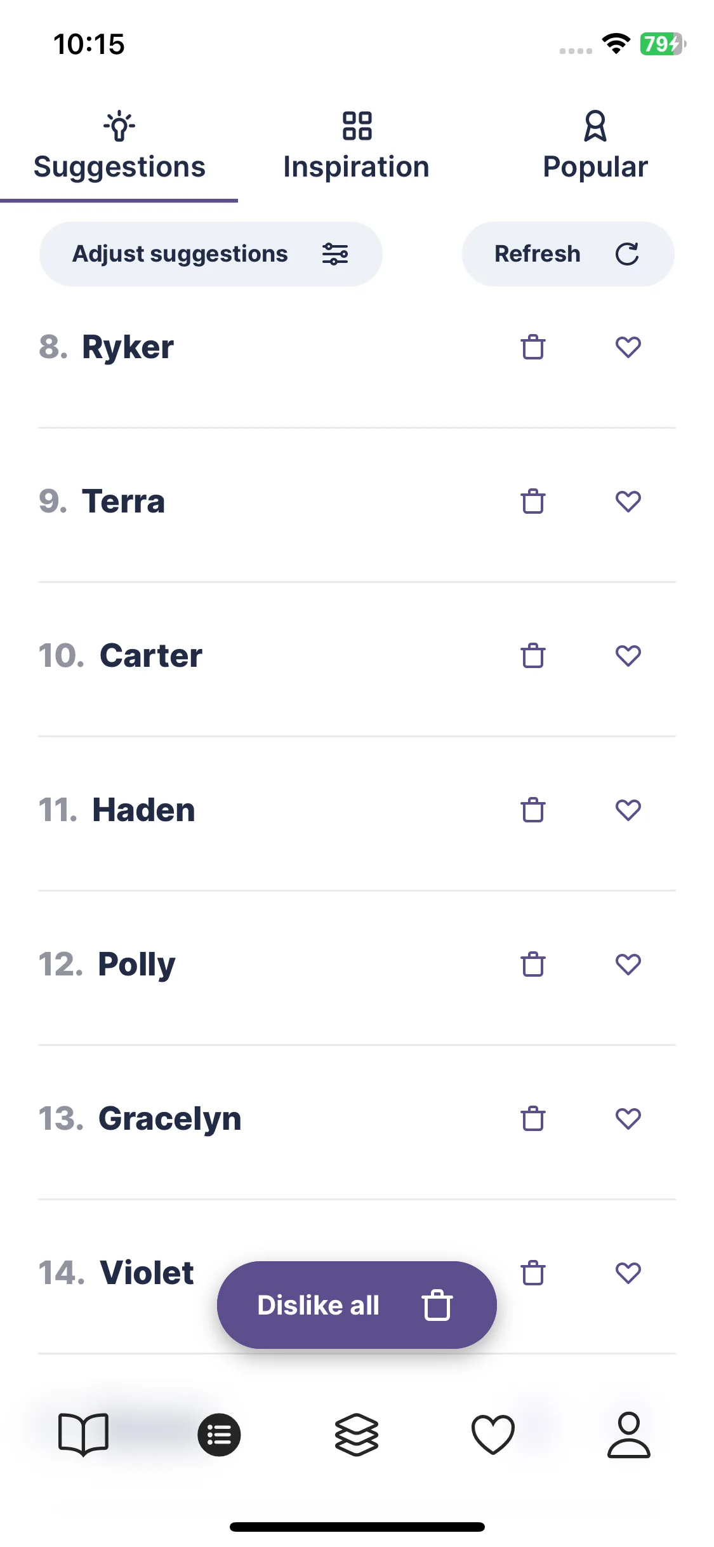This screenshot has height=1547, width=714.
Task: Heart the name Violet
Action: pyautogui.click(x=628, y=1273)
